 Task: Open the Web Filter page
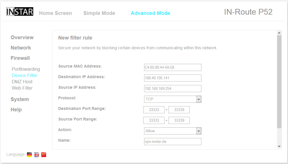(x=22, y=88)
